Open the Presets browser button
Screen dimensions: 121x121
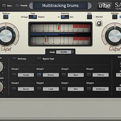point(17,5)
